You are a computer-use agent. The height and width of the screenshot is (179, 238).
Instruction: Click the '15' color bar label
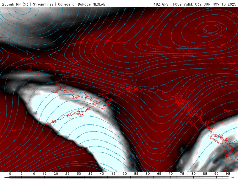coord(44,174)
